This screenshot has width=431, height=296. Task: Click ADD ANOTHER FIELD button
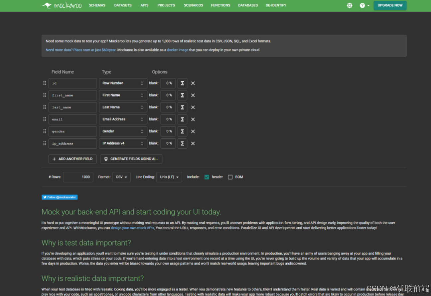point(72,159)
